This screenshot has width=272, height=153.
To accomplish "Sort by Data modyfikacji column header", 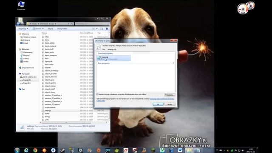I will point(86,33).
